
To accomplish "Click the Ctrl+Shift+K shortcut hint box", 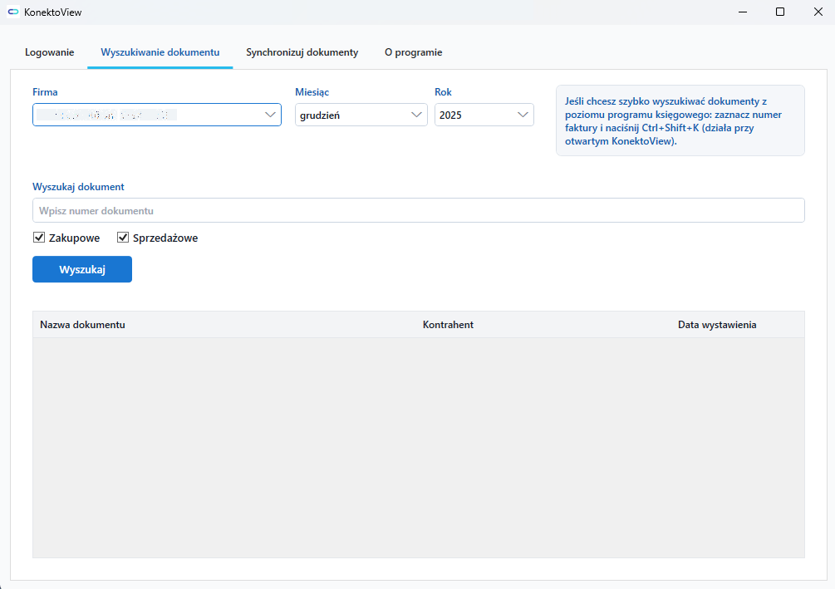I will (x=680, y=120).
